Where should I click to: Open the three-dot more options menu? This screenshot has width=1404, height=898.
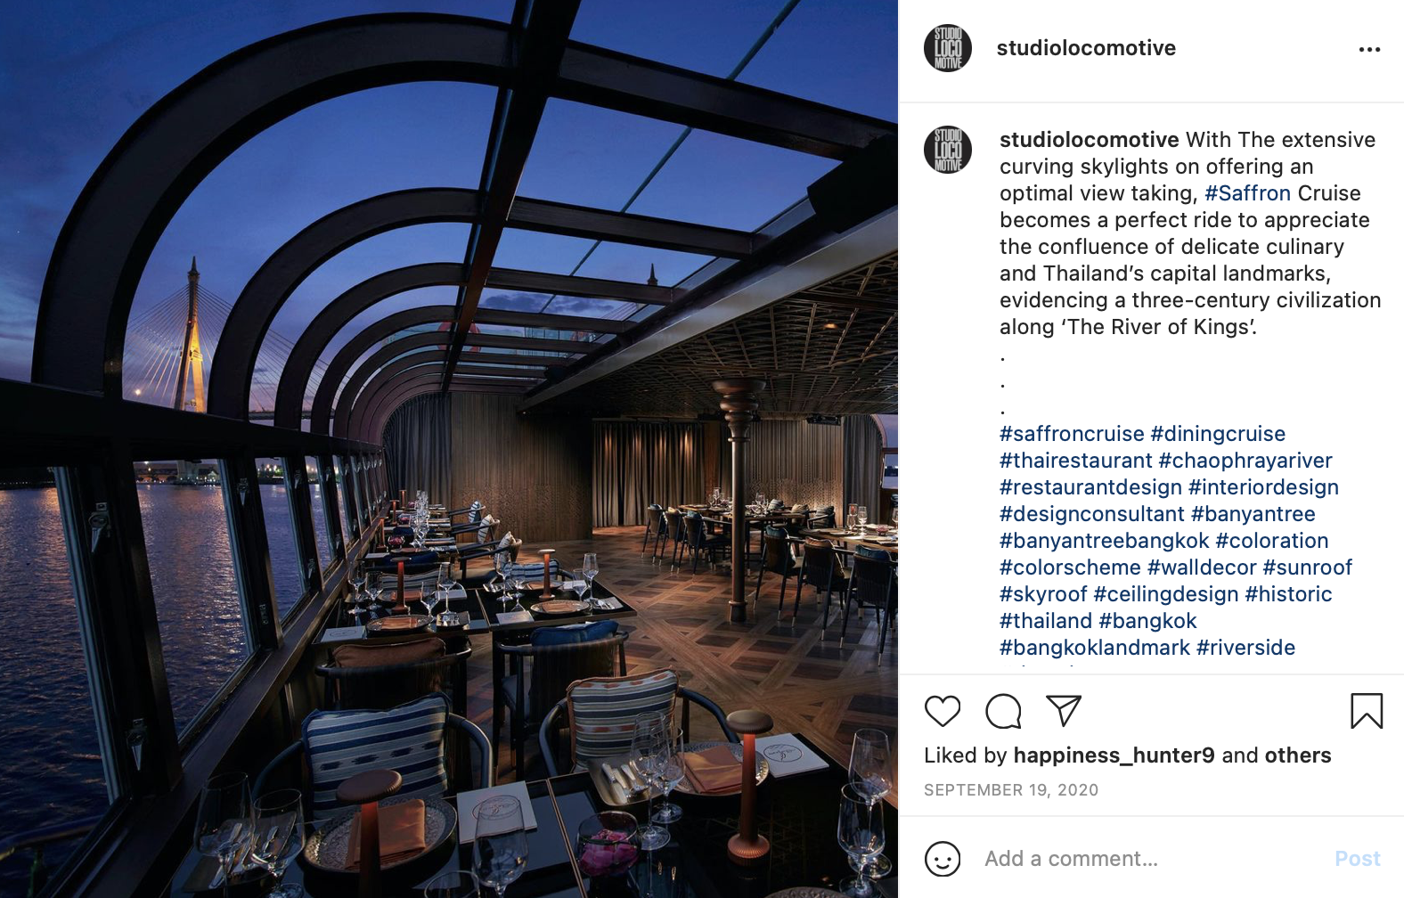pyautogui.click(x=1369, y=49)
